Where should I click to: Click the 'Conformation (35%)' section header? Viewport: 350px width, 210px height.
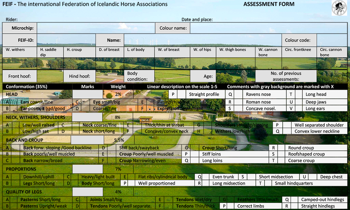(27, 86)
